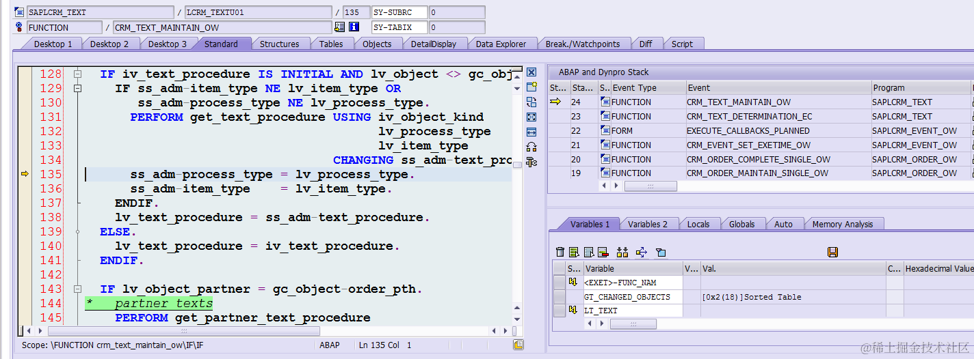Click the trash delete icon in Variables toolbar

tap(561, 253)
